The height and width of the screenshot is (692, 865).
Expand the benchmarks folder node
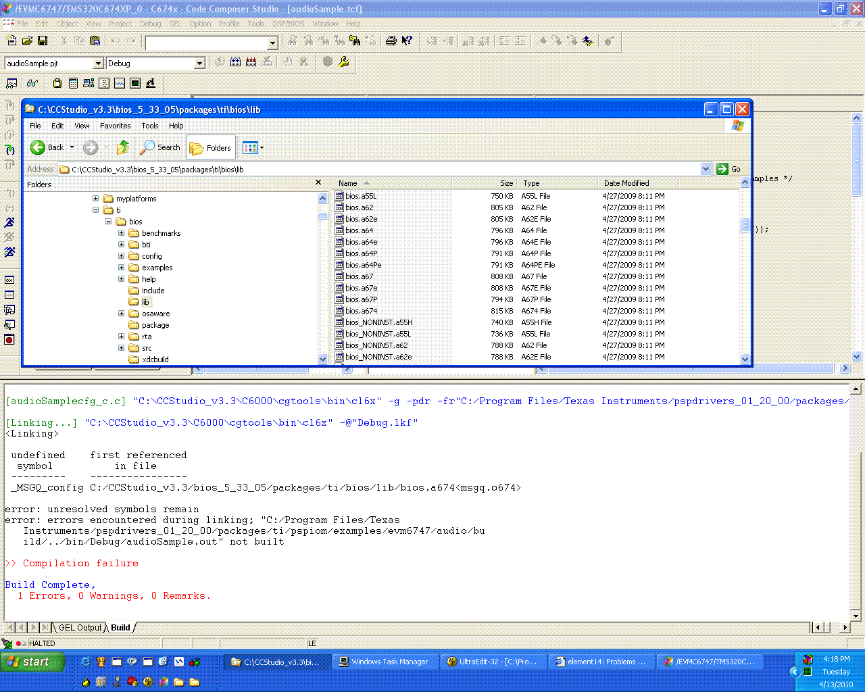(121, 233)
